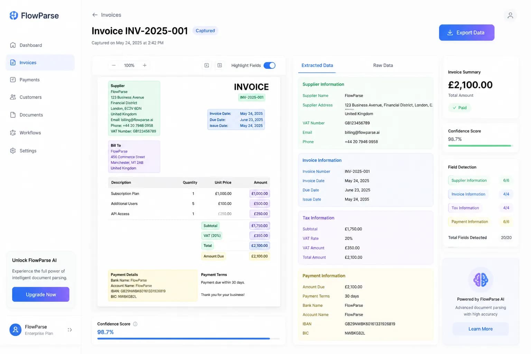Click the highlighted Bill To block
The height and width of the screenshot is (354, 531).
(x=134, y=157)
